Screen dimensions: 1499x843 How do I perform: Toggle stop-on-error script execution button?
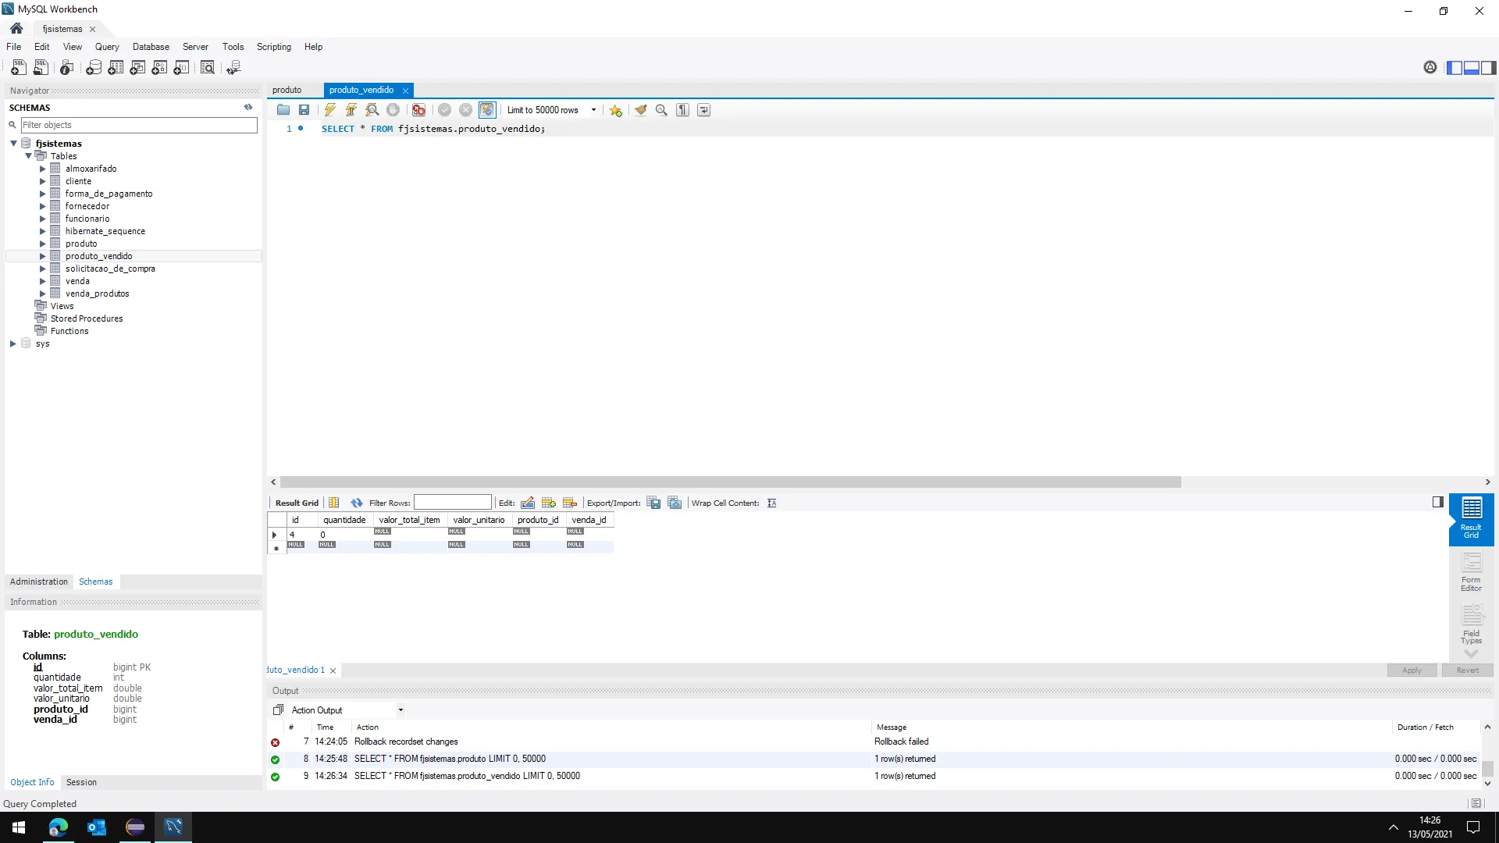tap(419, 110)
